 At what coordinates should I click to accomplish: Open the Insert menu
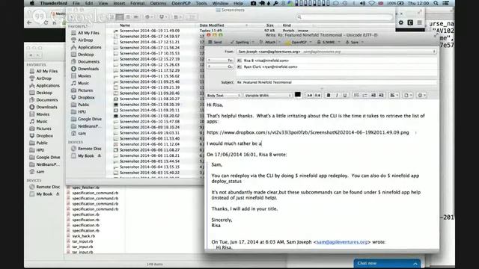point(119,3)
